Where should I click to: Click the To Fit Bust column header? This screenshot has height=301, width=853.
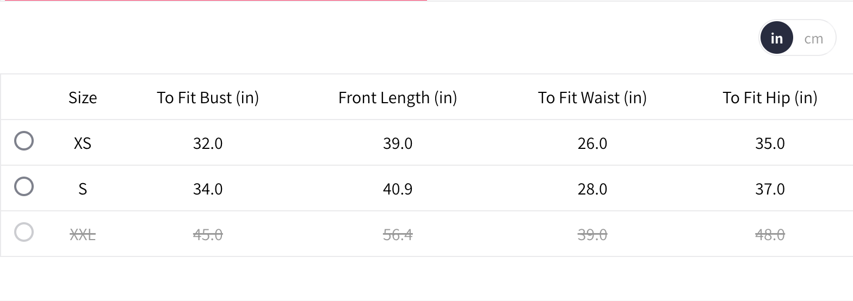click(x=208, y=98)
